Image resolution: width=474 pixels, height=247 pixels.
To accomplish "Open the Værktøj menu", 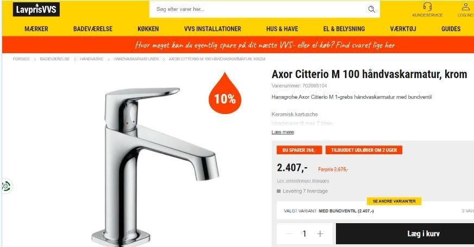I will (403, 29).
